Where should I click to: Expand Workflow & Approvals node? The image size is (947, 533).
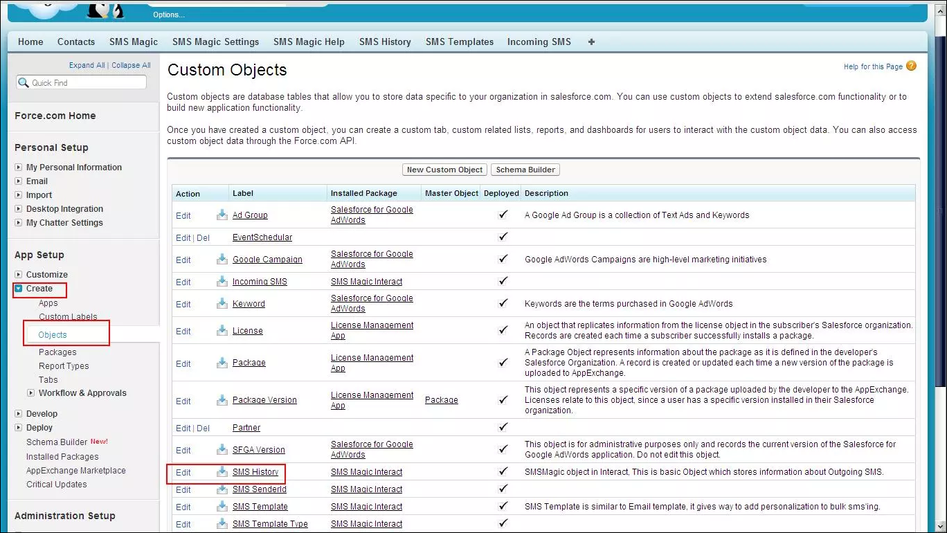[31, 392]
